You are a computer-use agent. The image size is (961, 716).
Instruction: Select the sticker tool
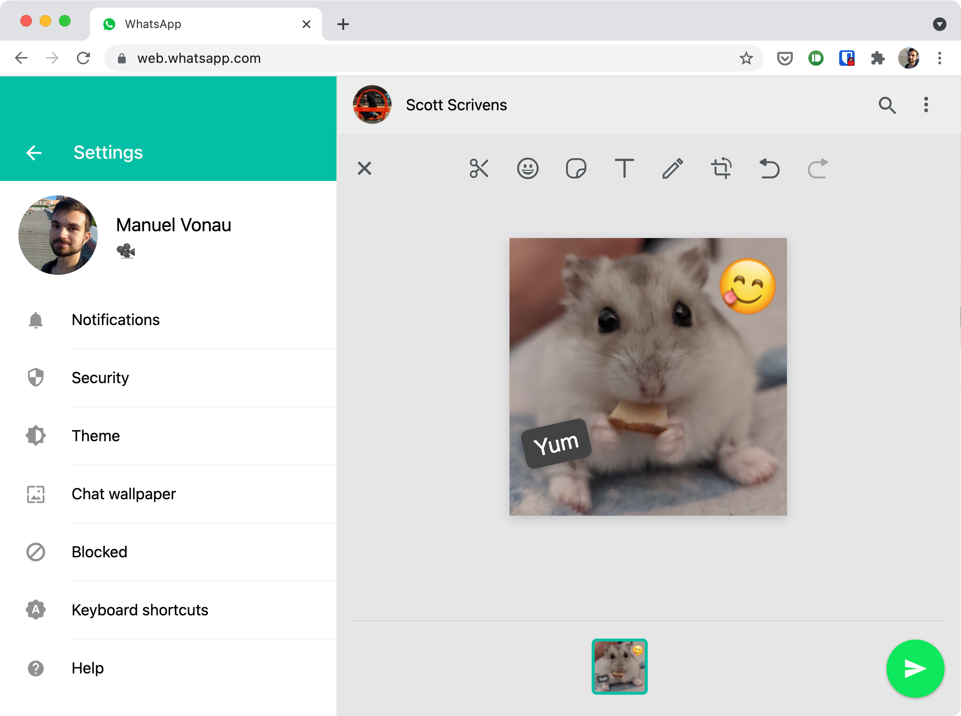576,168
